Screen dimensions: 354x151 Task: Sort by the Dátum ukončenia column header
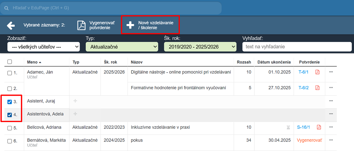pyautogui.click(x=274, y=62)
